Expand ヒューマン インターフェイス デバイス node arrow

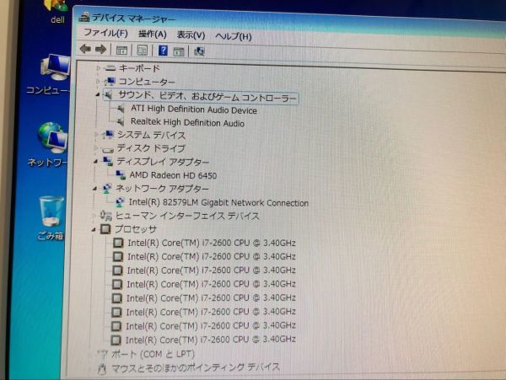pyautogui.click(x=94, y=216)
